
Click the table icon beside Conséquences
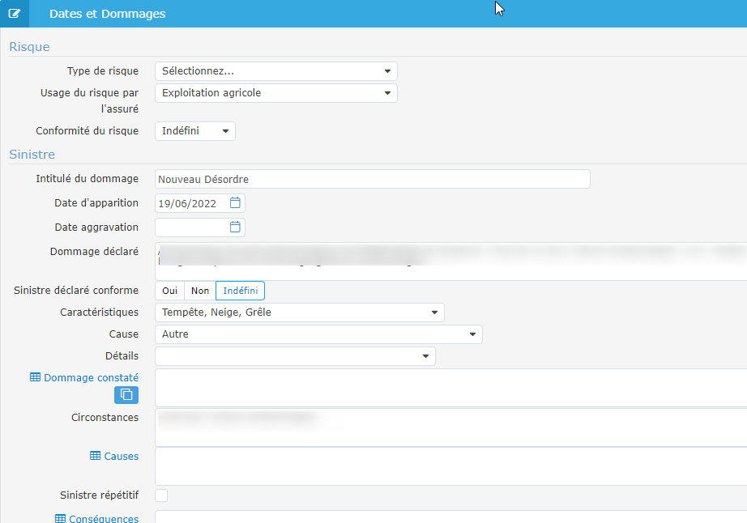pyautogui.click(x=60, y=519)
